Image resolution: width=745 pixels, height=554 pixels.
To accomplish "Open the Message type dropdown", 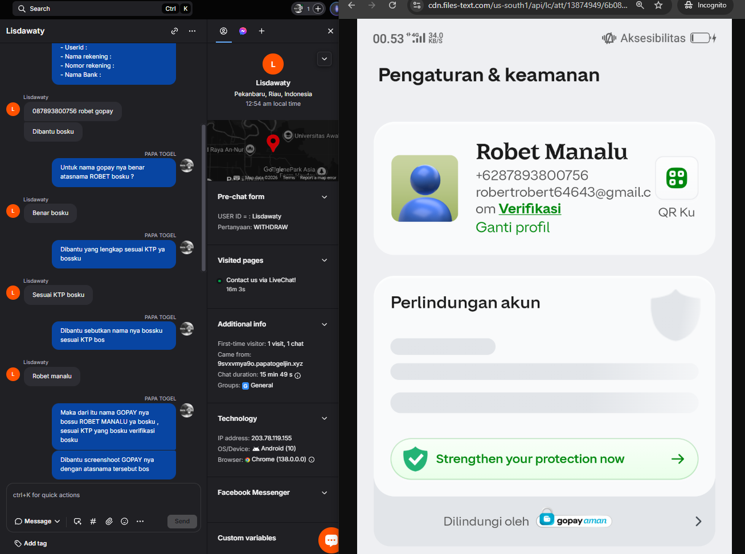I will 38,521.
